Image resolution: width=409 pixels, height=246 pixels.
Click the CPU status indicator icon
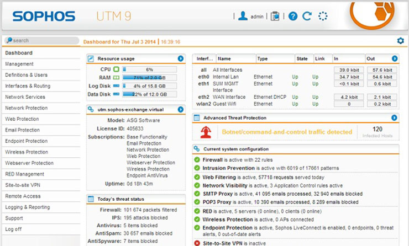(116, 69)
